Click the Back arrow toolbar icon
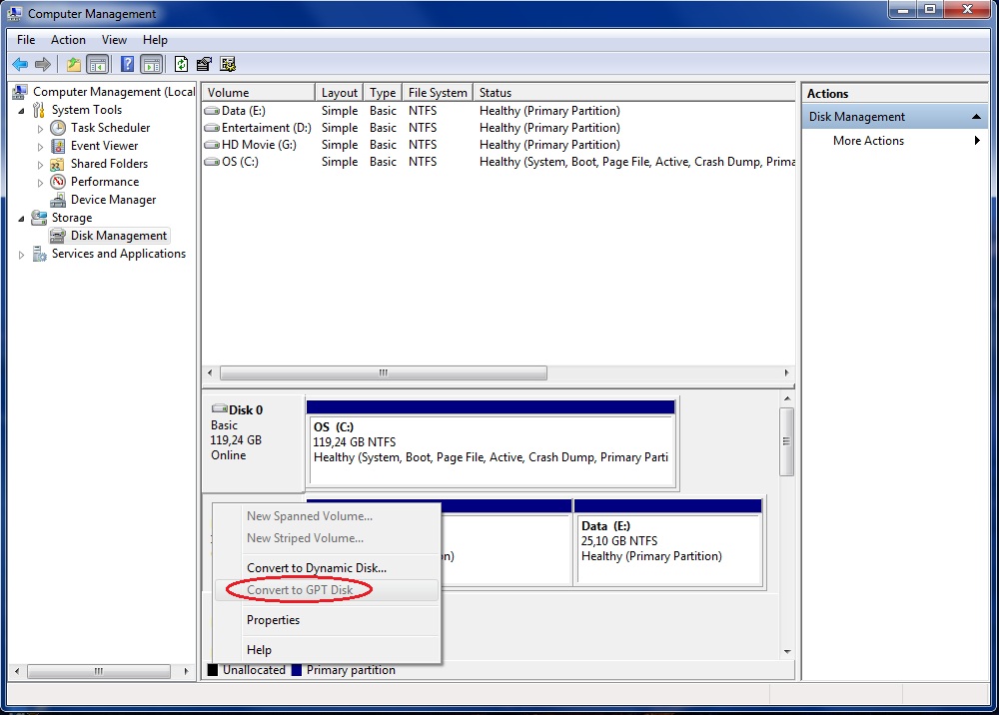The width and height of the screenshot is (999, 715). 20,64
